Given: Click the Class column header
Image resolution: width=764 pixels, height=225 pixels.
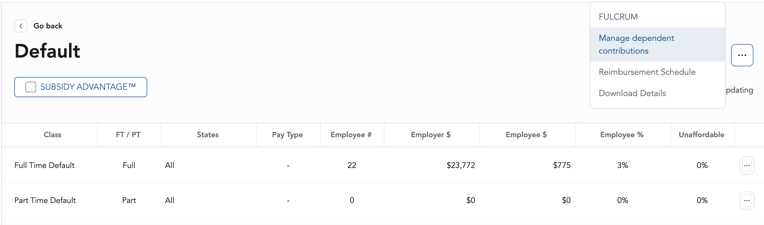Looking at the screenshot, I should pos(53,135).
